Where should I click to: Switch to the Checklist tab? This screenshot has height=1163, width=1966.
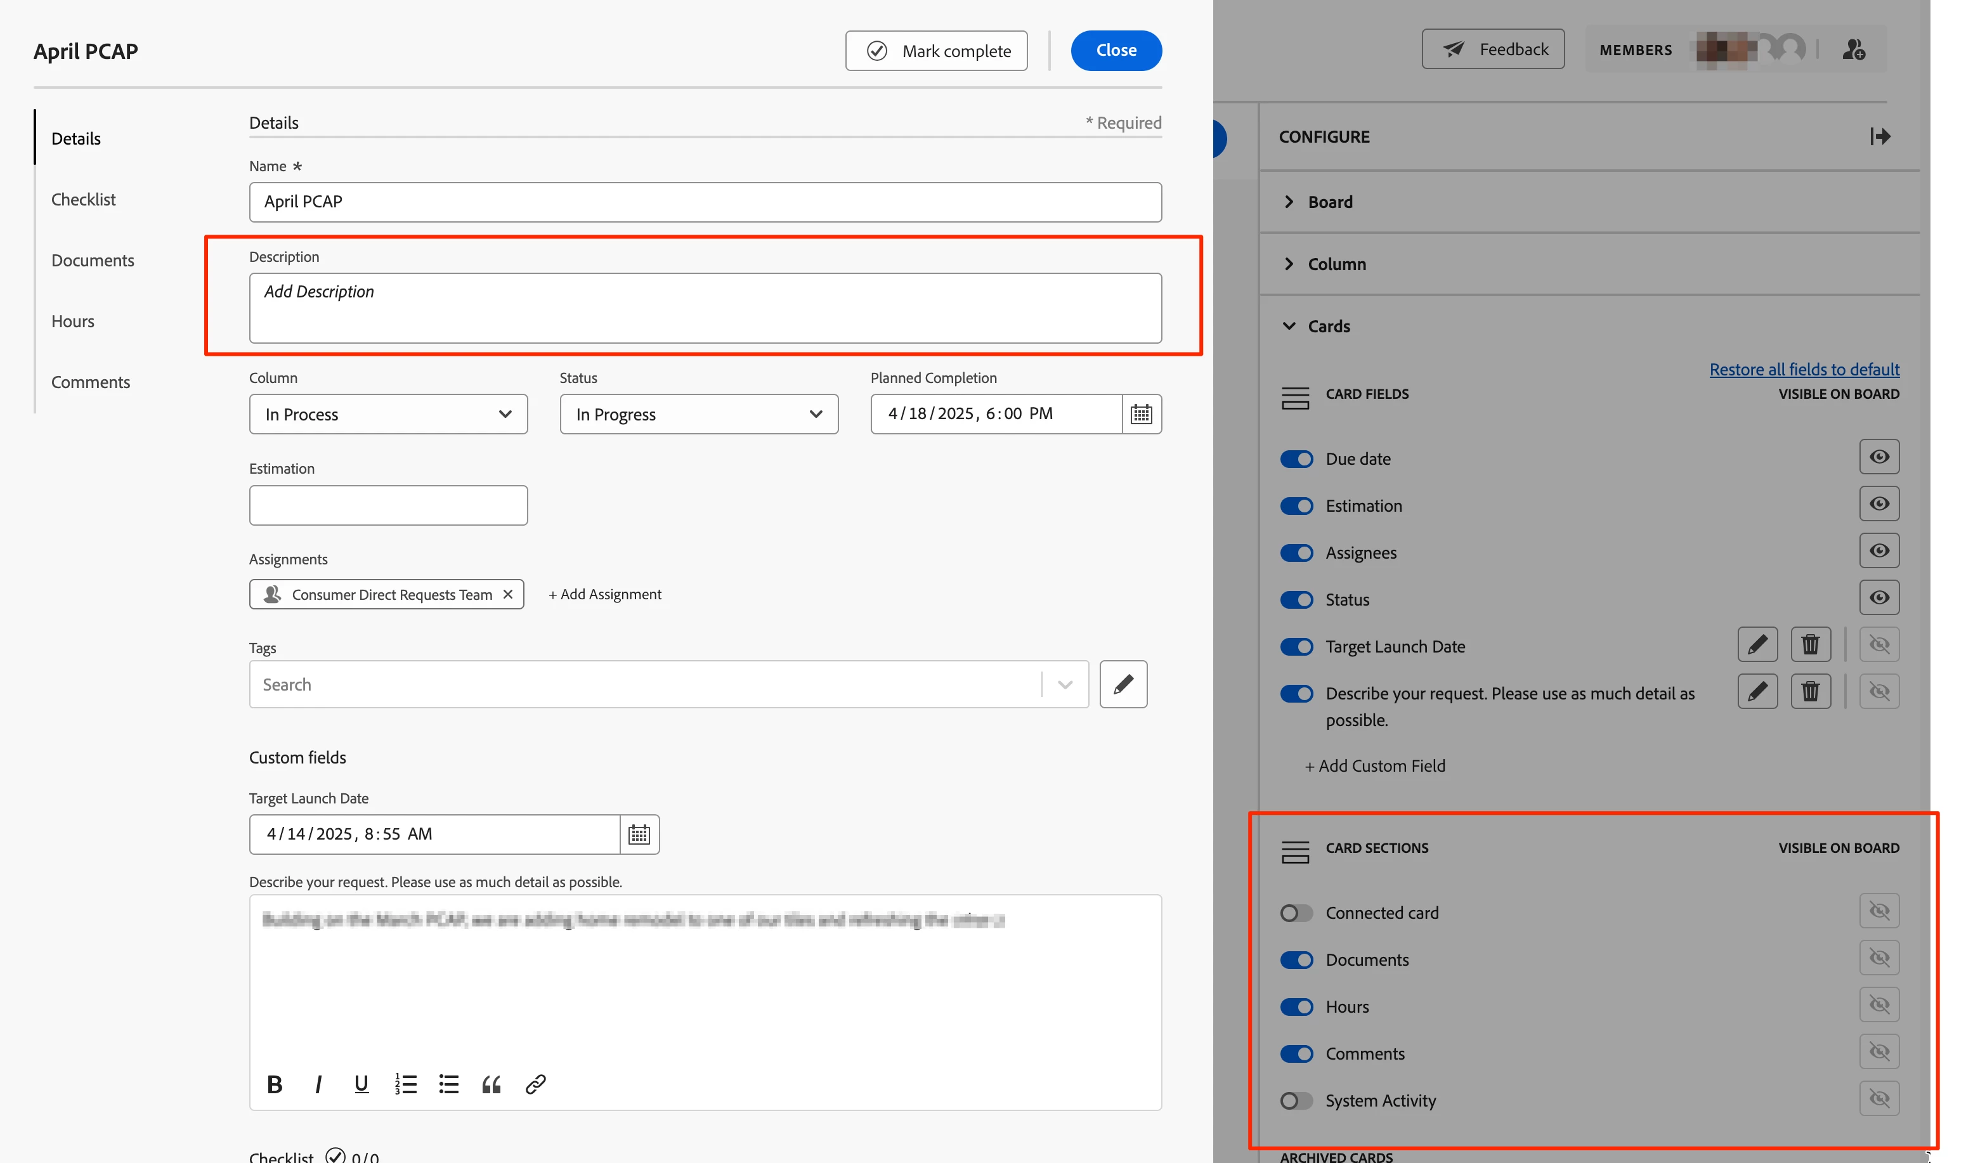[83, 199]
